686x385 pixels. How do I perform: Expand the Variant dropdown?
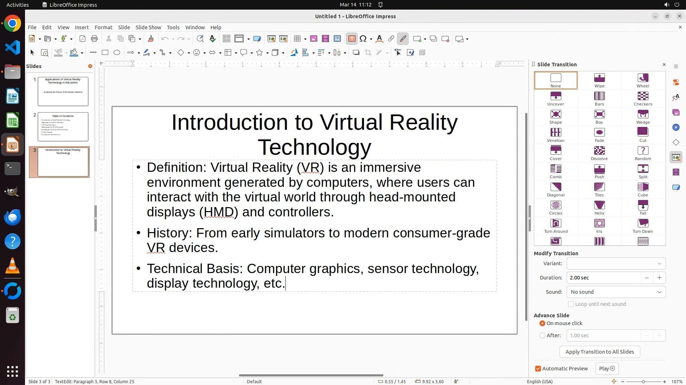(x=616, y=263)
